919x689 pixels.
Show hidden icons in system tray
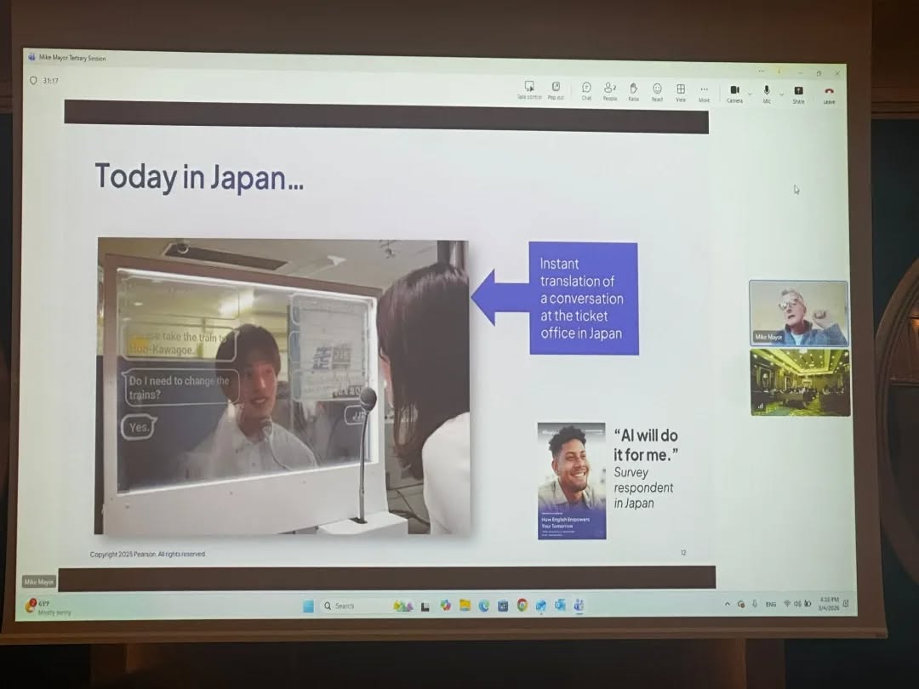click(x=727, y=604)
